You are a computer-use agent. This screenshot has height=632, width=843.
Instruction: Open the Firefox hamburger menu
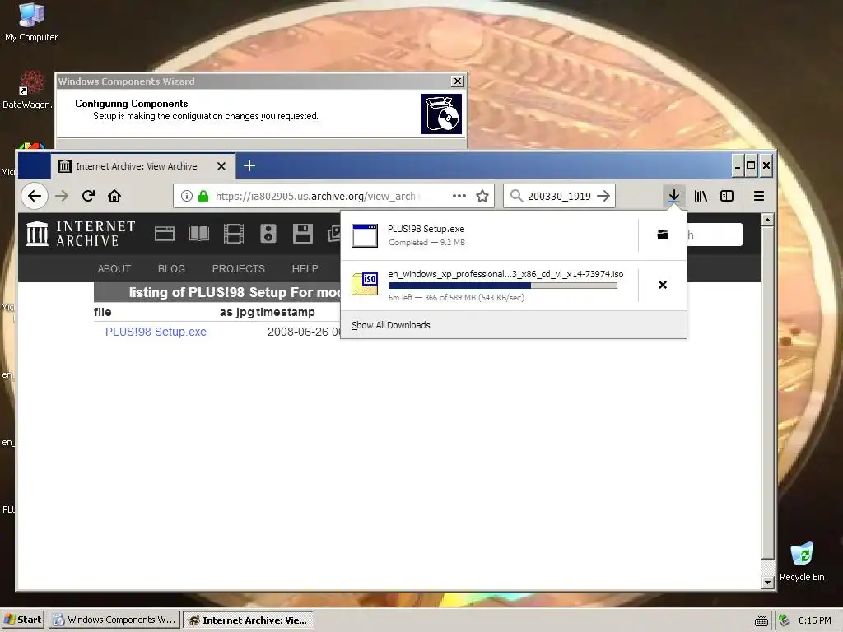[758, 196]
